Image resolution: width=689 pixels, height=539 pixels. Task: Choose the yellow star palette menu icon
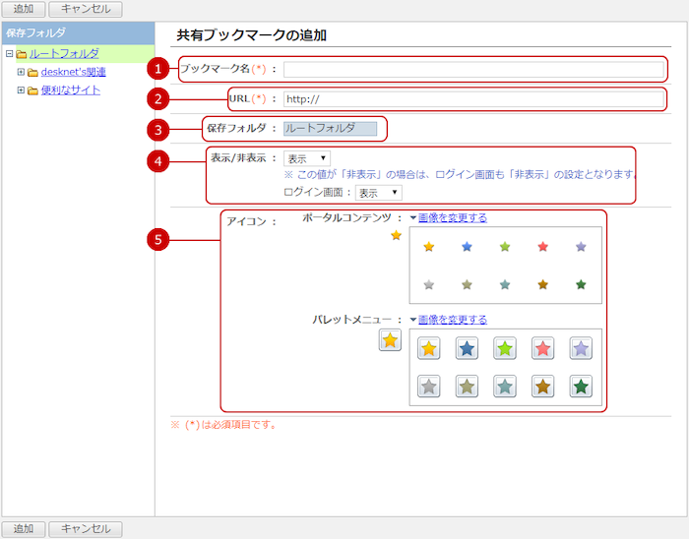click(x=428, y=348)
